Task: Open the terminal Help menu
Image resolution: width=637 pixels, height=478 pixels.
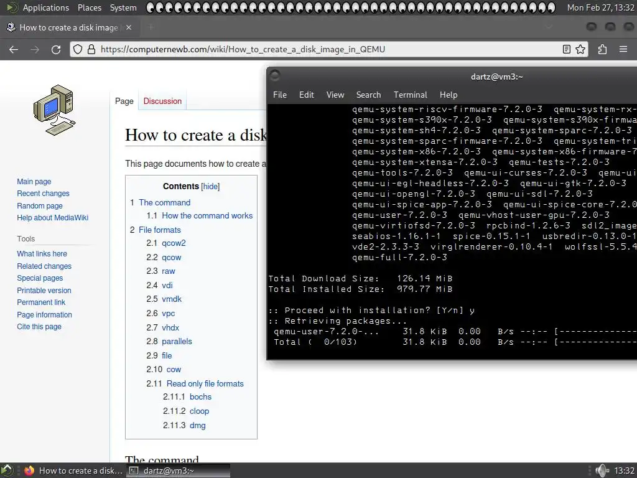Action: [x=449, y=95]
